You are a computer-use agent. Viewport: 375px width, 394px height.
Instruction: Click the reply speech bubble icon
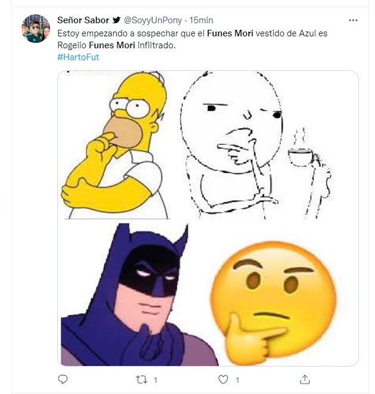pyautogui.click(x=63, y=379)
